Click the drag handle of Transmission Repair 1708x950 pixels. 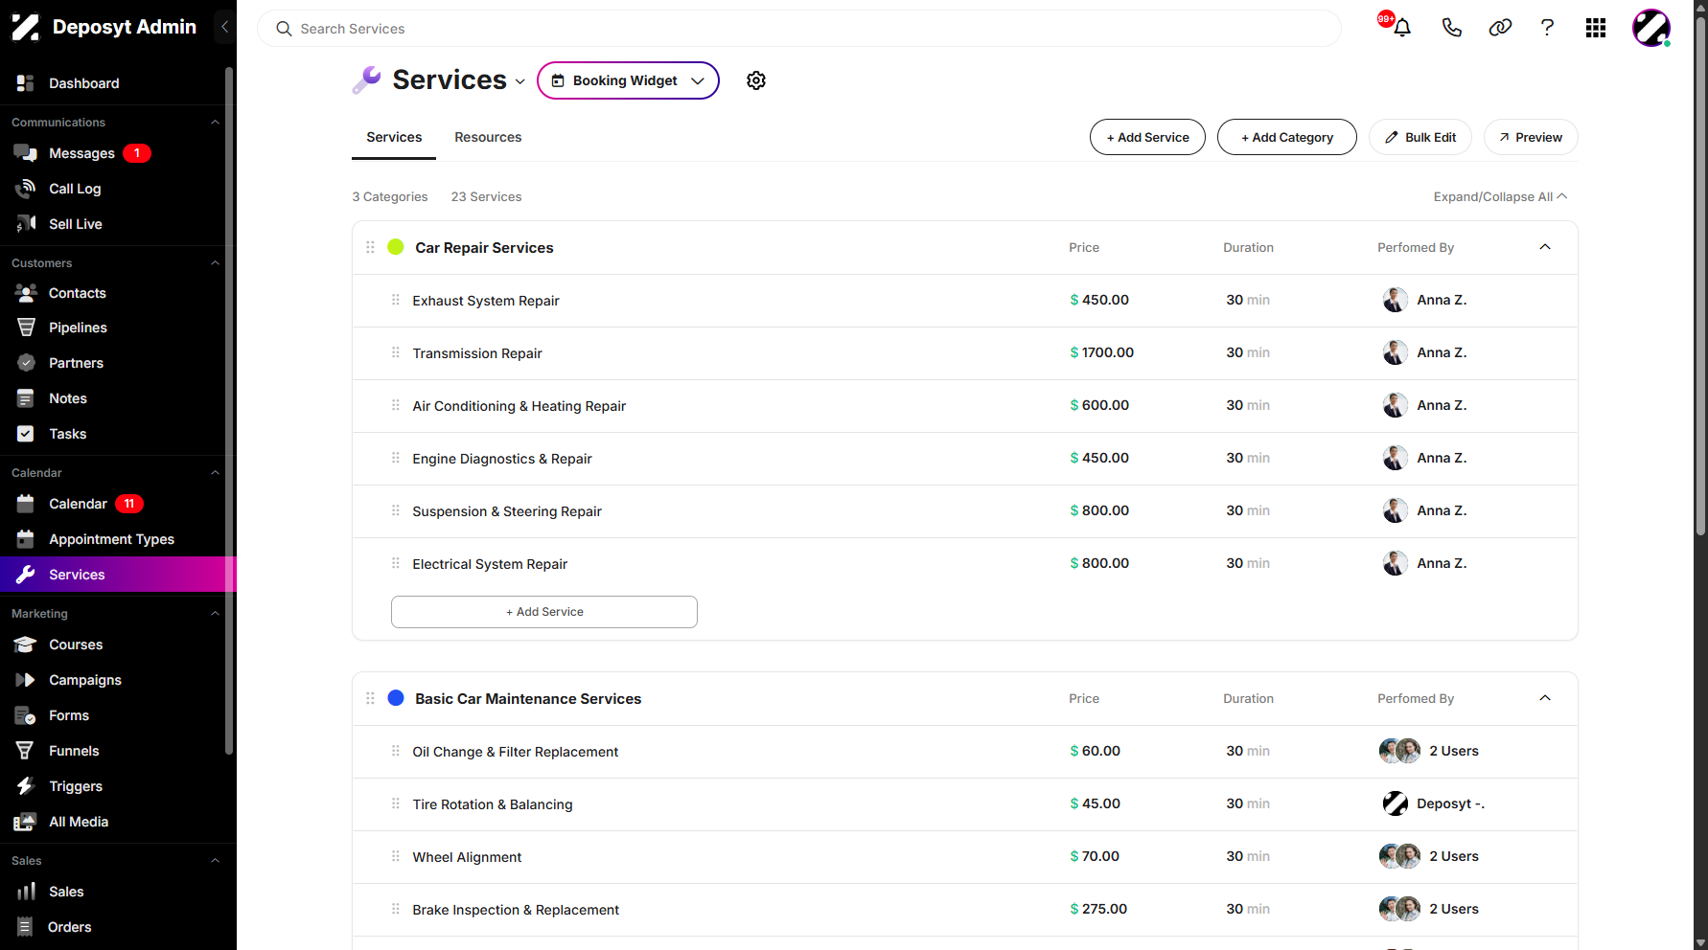(395, 352)
